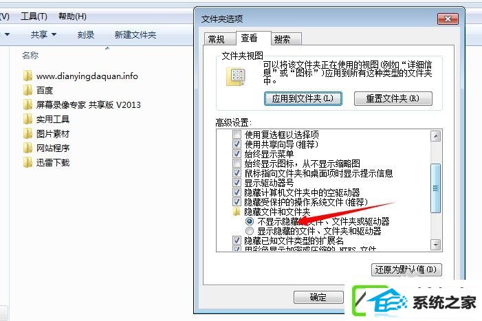Enable 使用复选框以选择项 checkbox
This screenshot has width=482, height=321.
tap(237, 135)
